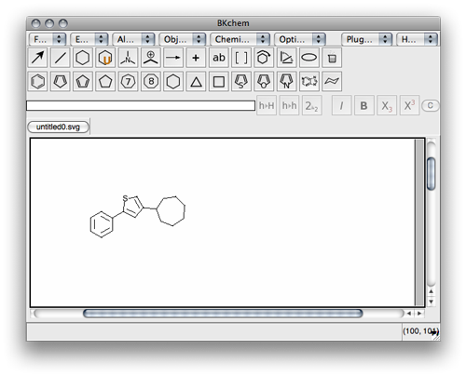Image resolution: width=466 pixels, height=376 pixels.
Task: Choose the single bond draw tool
Action: (61, 58)
